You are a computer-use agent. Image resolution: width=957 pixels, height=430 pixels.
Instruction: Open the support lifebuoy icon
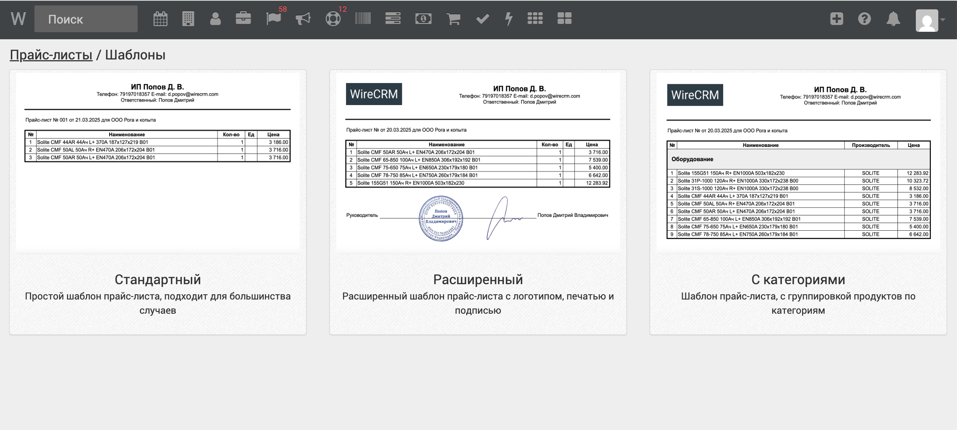click(333, 19)
